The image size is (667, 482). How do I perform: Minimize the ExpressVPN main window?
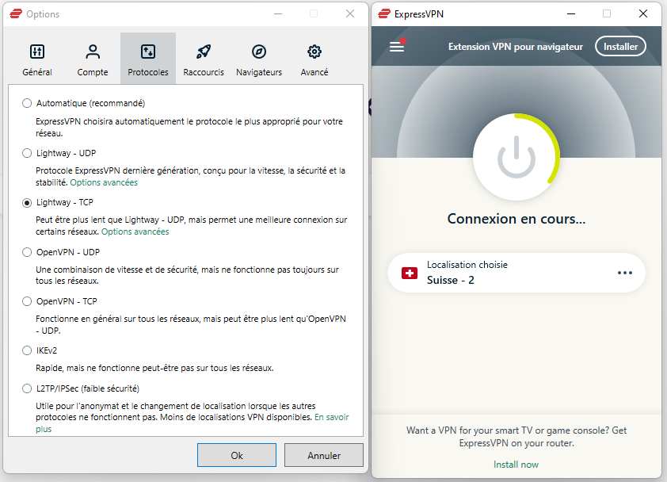pos(571,13)
